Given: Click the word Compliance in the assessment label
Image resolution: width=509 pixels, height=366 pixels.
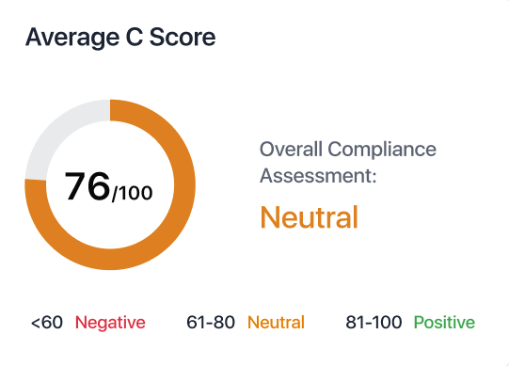Looking at the screenshot, I should (382, 150).
